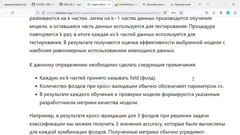The width and height of the screenshot is (240, 135).
Task: Expand the list all tabs dropdown
Action: tap(208, 4)
